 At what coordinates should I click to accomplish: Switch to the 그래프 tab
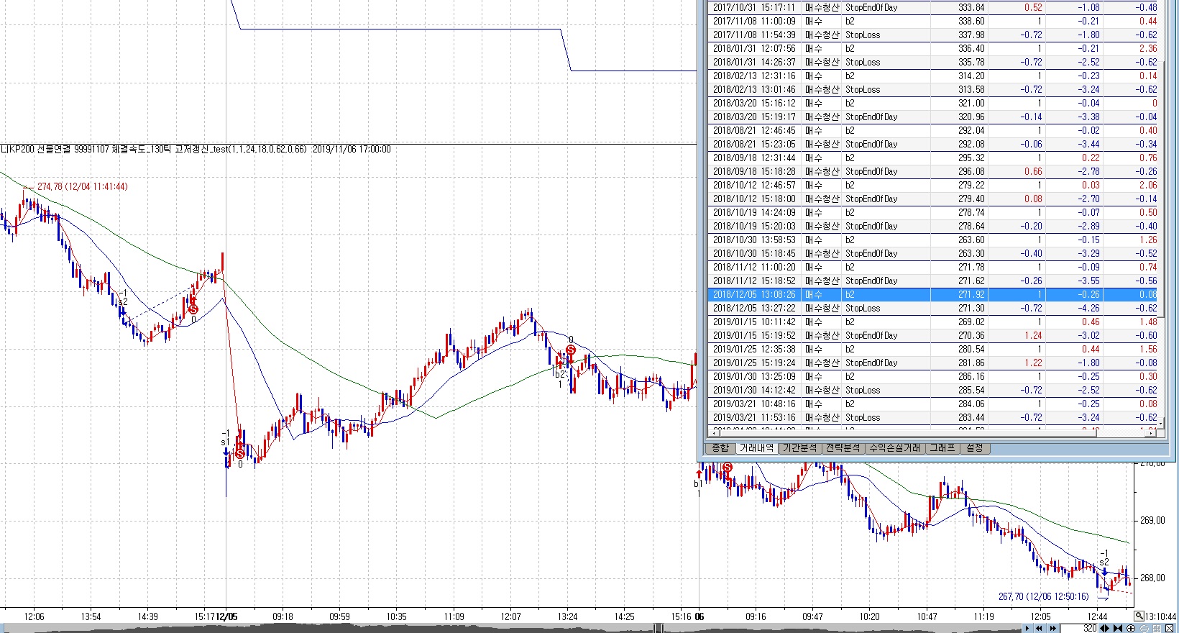[x=942, y=447]
